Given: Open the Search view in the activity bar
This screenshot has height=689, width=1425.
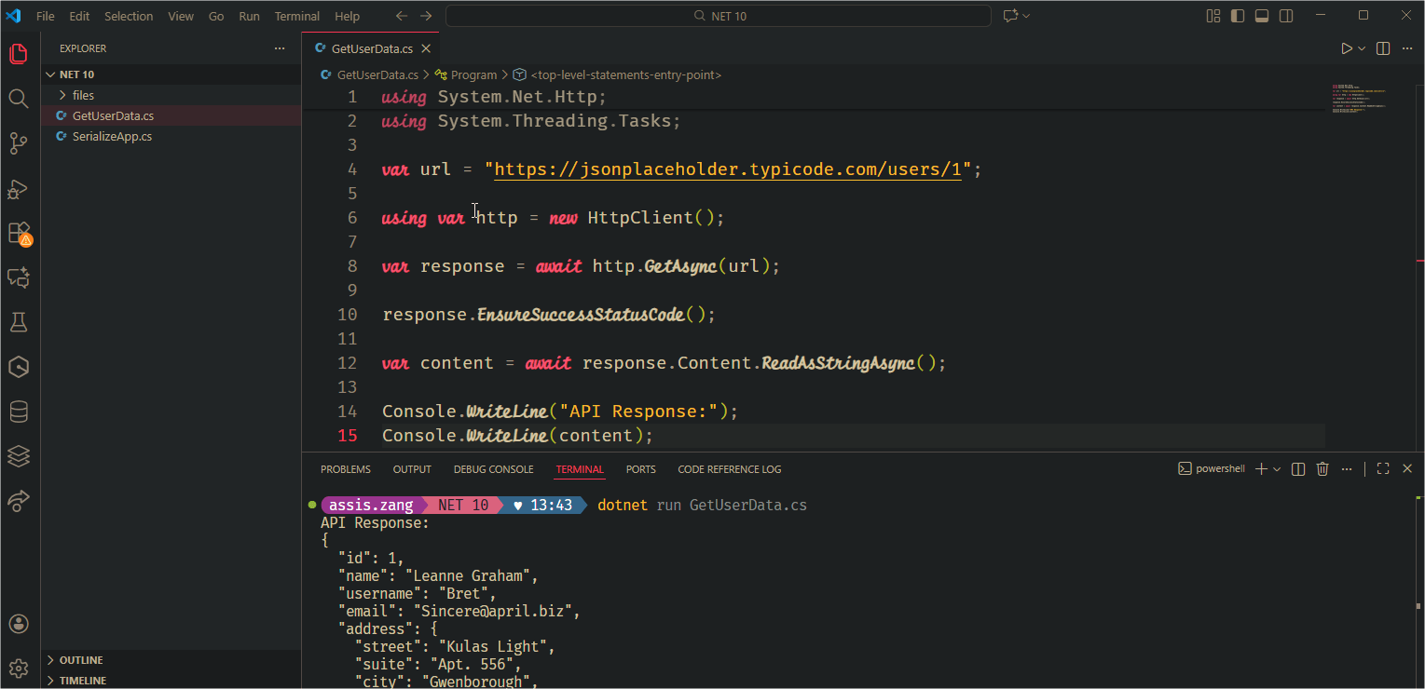Looking at the screenshot, I should click(19, 98).
